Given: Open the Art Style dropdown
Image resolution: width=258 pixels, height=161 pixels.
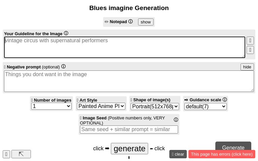Looking at the screenshot, I should pos(101,106).
